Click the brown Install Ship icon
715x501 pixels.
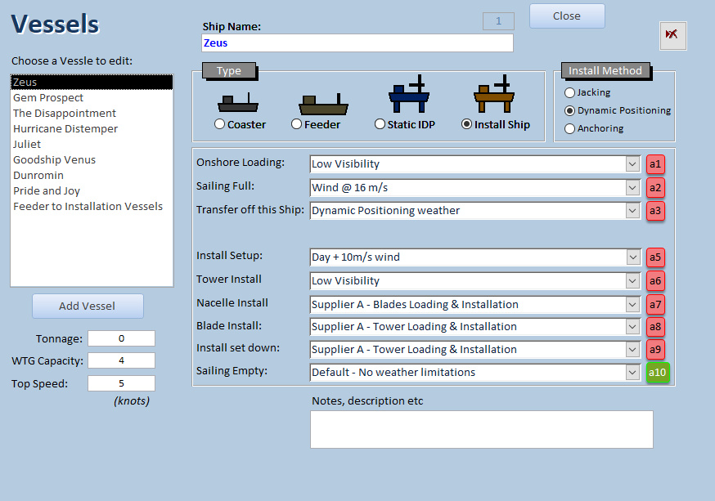[x=494, y=94]
